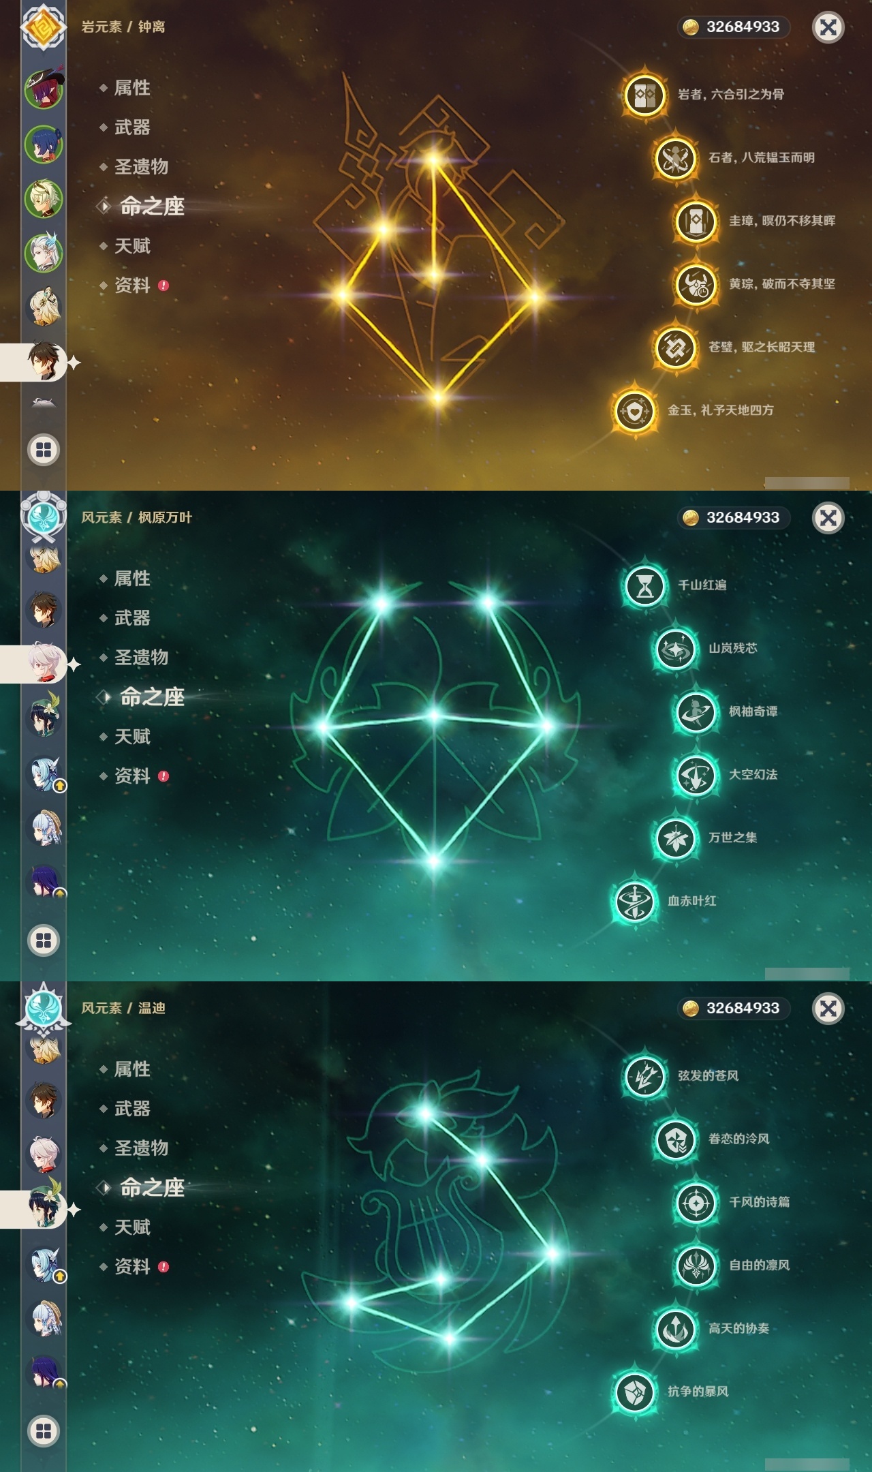Select the 高天的协奏 constellation icon
Image resolution: width=872 pixels, height=1472 pixels.
(675, 1329)
